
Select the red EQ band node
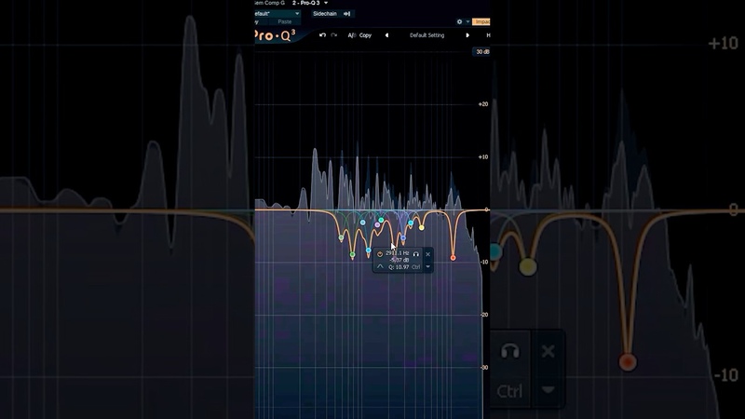[x=453, y=258]
